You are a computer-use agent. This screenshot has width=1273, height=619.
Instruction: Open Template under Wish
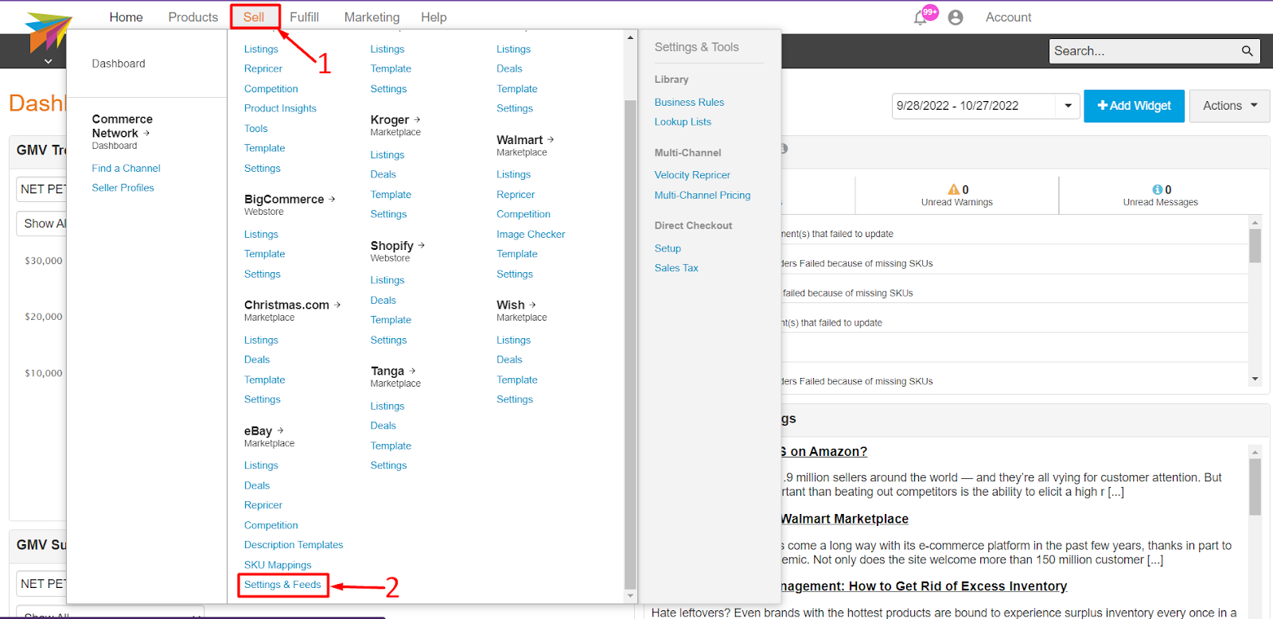coord(517,380)
